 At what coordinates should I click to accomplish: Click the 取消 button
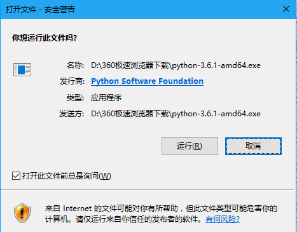253,146
